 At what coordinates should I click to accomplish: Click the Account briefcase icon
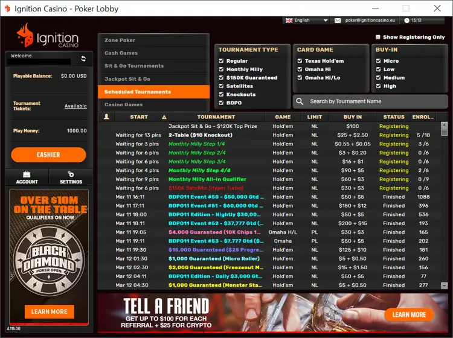27,174
